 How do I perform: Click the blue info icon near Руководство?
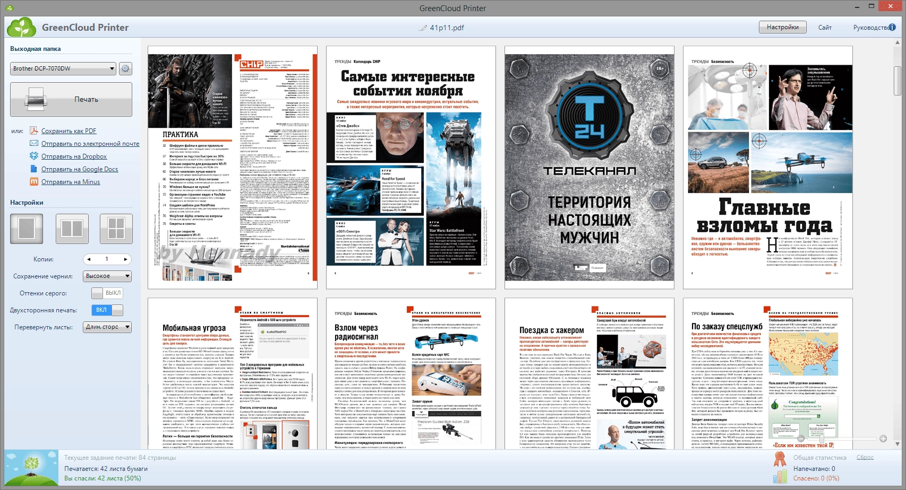[x=893, y=27]
